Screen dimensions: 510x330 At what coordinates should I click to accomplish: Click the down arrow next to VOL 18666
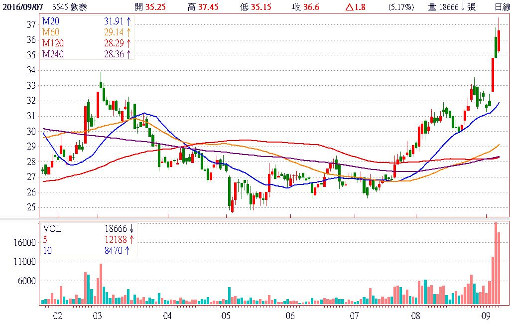click(x=131, y=228)
